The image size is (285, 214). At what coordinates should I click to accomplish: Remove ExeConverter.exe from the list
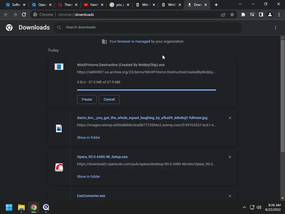(x=230, y=196)
